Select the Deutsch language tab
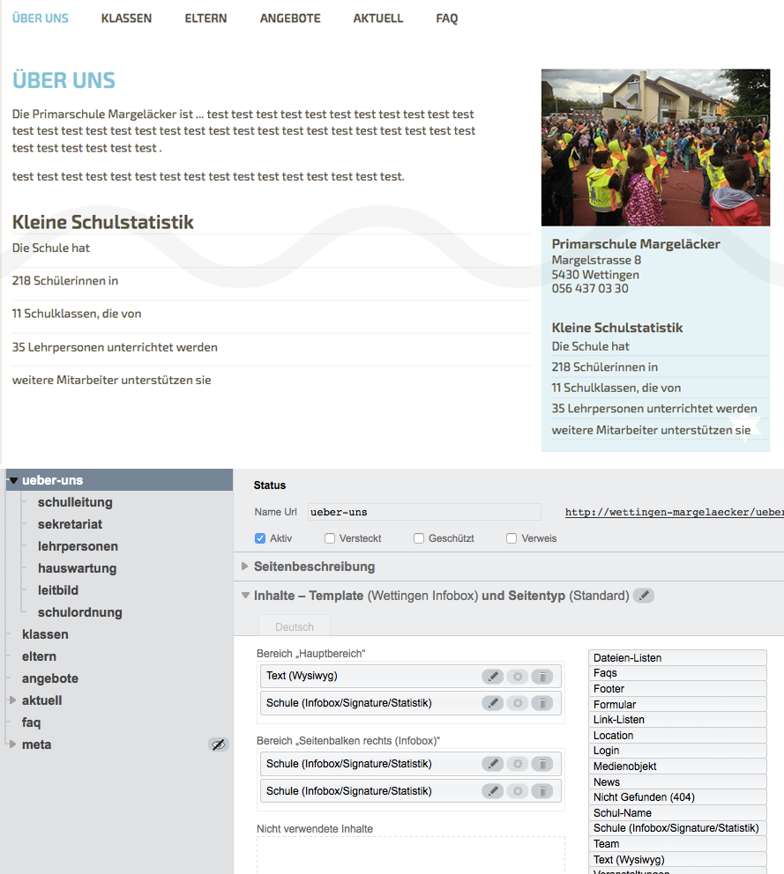This screenshot has width=784, height=874. 294,626
